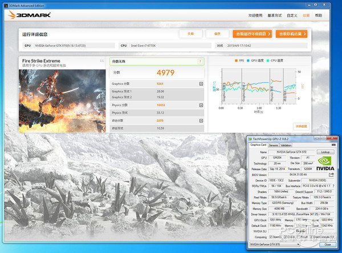The width and height of the screenshot is (342, 253).
Task: Toggle the DirectCompute 5.0 checkbox
Action: coord(311,237)
